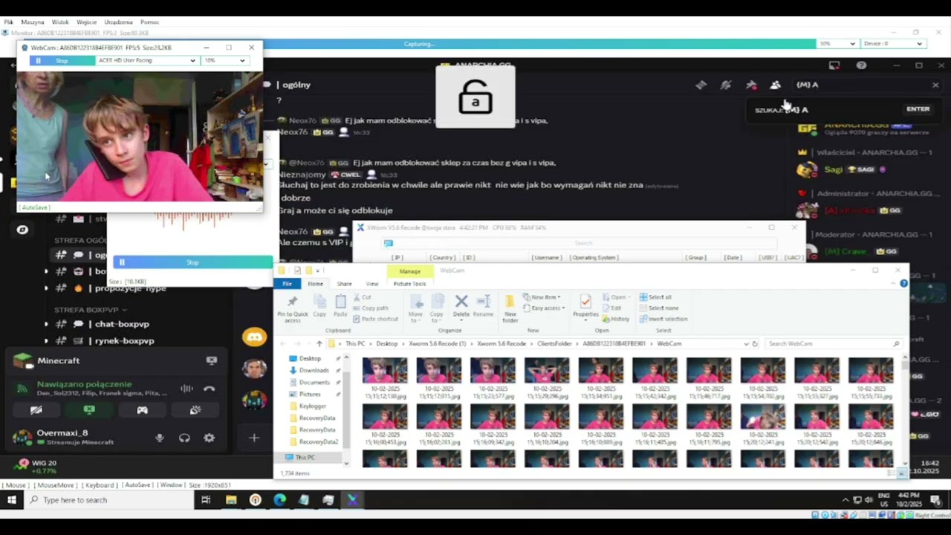Screen dimensions: 951x535
Task: Open the Discord inbox icon
Action: pyautogui.click(x=834, y=65)
